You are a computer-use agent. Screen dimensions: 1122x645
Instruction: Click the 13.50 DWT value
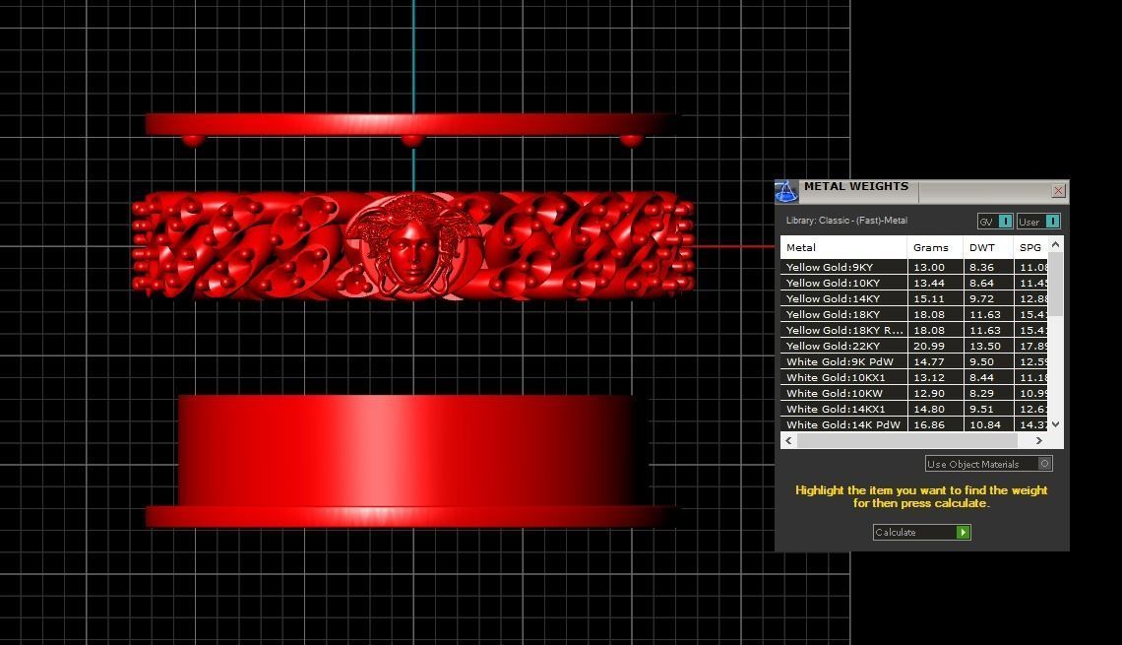[985, 346]
